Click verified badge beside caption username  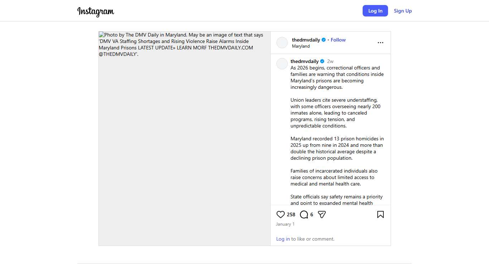pos(322,62)
